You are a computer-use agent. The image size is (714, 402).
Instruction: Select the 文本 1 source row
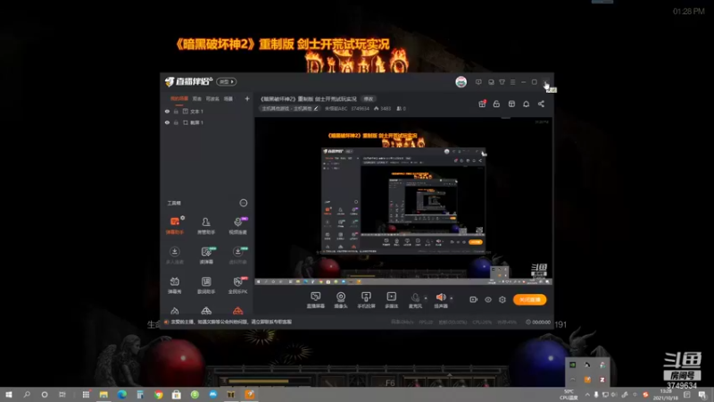(207, 111)
